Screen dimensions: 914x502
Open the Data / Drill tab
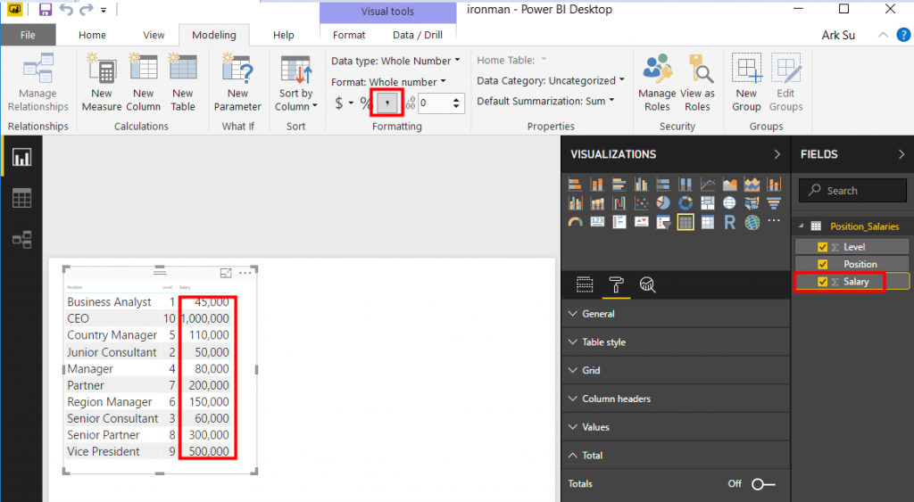click(418, 35)
